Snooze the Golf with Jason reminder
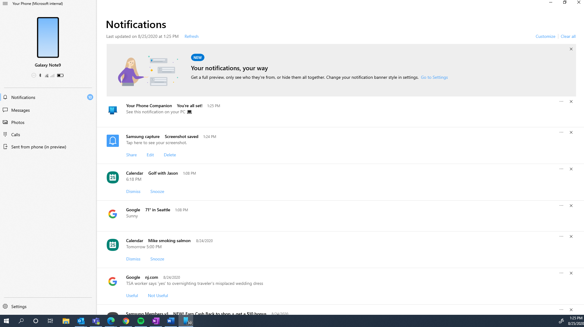Viewport: 584px width, 327px height. pyautogui.click(x=157, y=191)
